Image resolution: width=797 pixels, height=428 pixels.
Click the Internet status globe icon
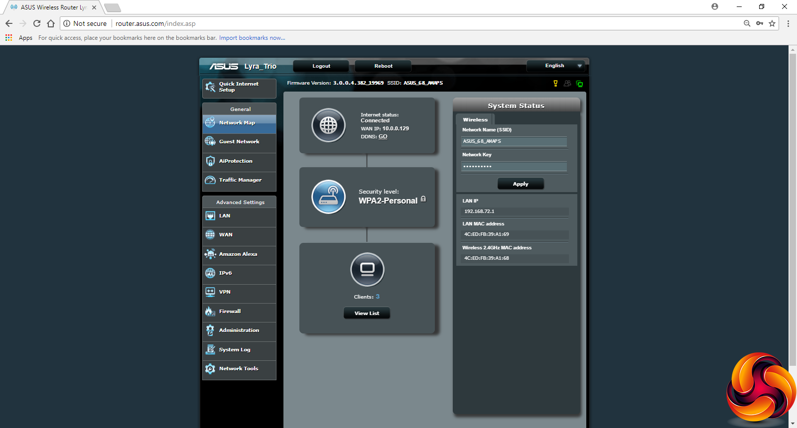coord(328,125)
